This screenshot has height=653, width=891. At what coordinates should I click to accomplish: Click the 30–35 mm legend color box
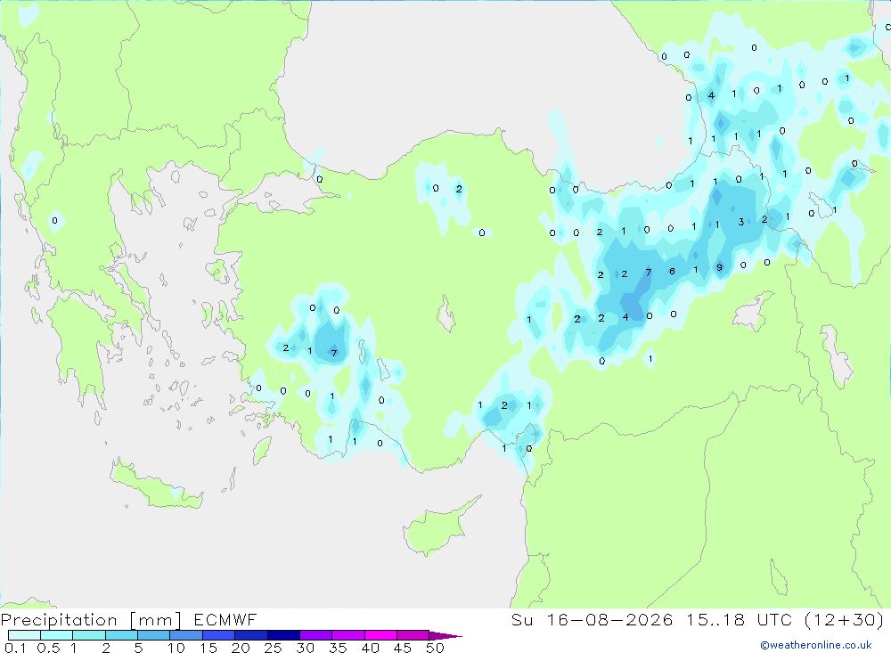pos(315,635)
